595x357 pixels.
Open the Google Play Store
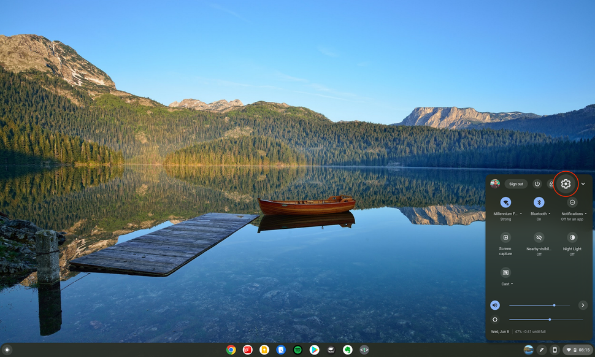point(313,348)
